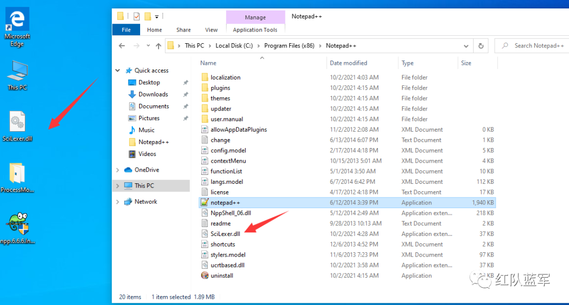Sort files by Date modified column
The height and width of the screenshot is (305, 569).
[348, 63]
